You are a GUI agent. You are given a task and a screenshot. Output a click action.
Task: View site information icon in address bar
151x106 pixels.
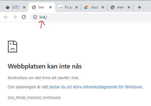point(35,17)
